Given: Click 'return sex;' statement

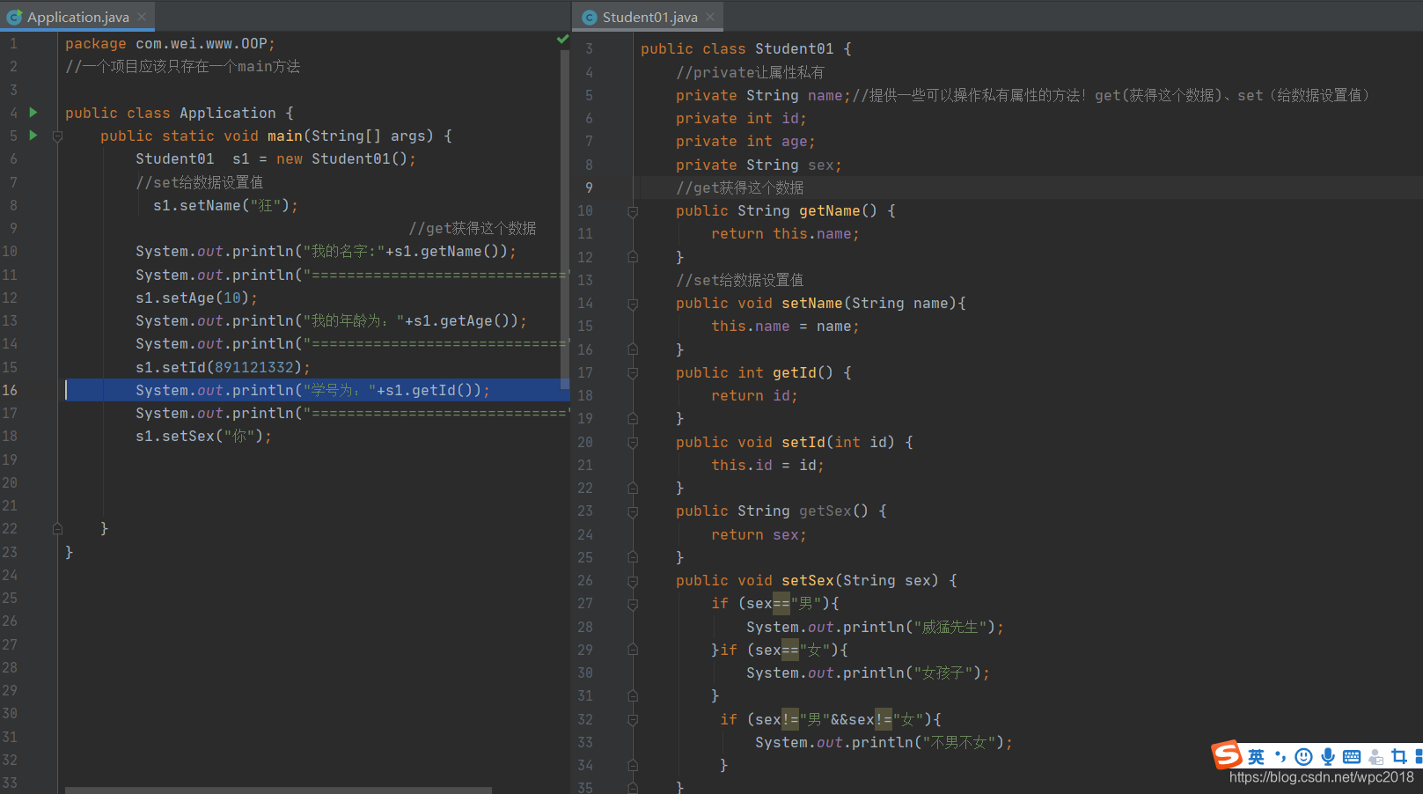Looking at the screenshot, I should click(759, 535).
